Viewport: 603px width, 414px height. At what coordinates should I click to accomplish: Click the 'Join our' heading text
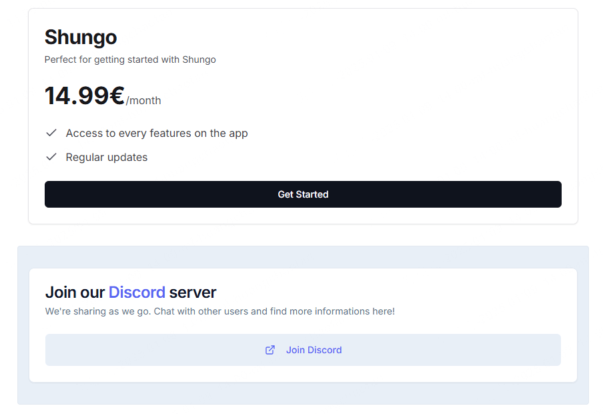click(x=75, y=292)
